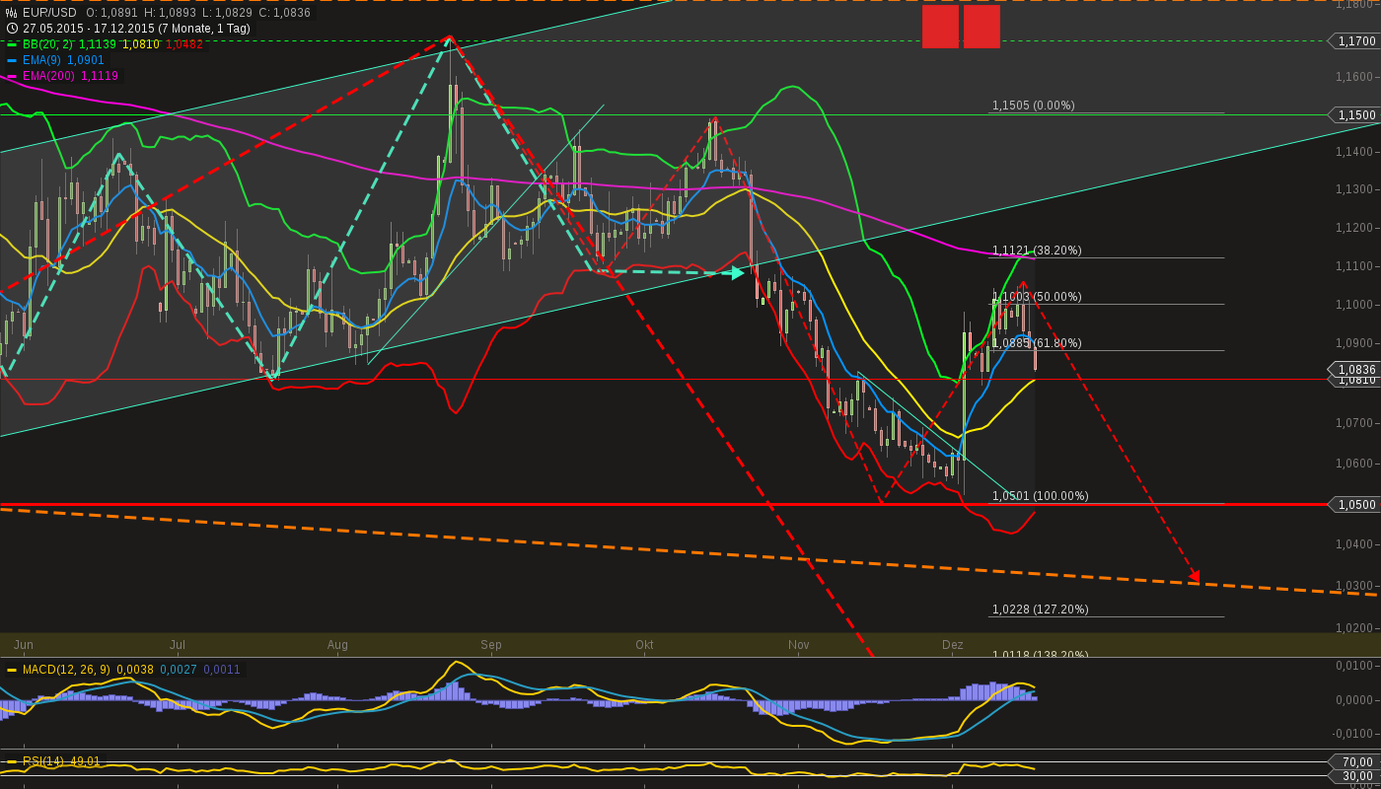Click the close price value C: 1,0836

284,13
